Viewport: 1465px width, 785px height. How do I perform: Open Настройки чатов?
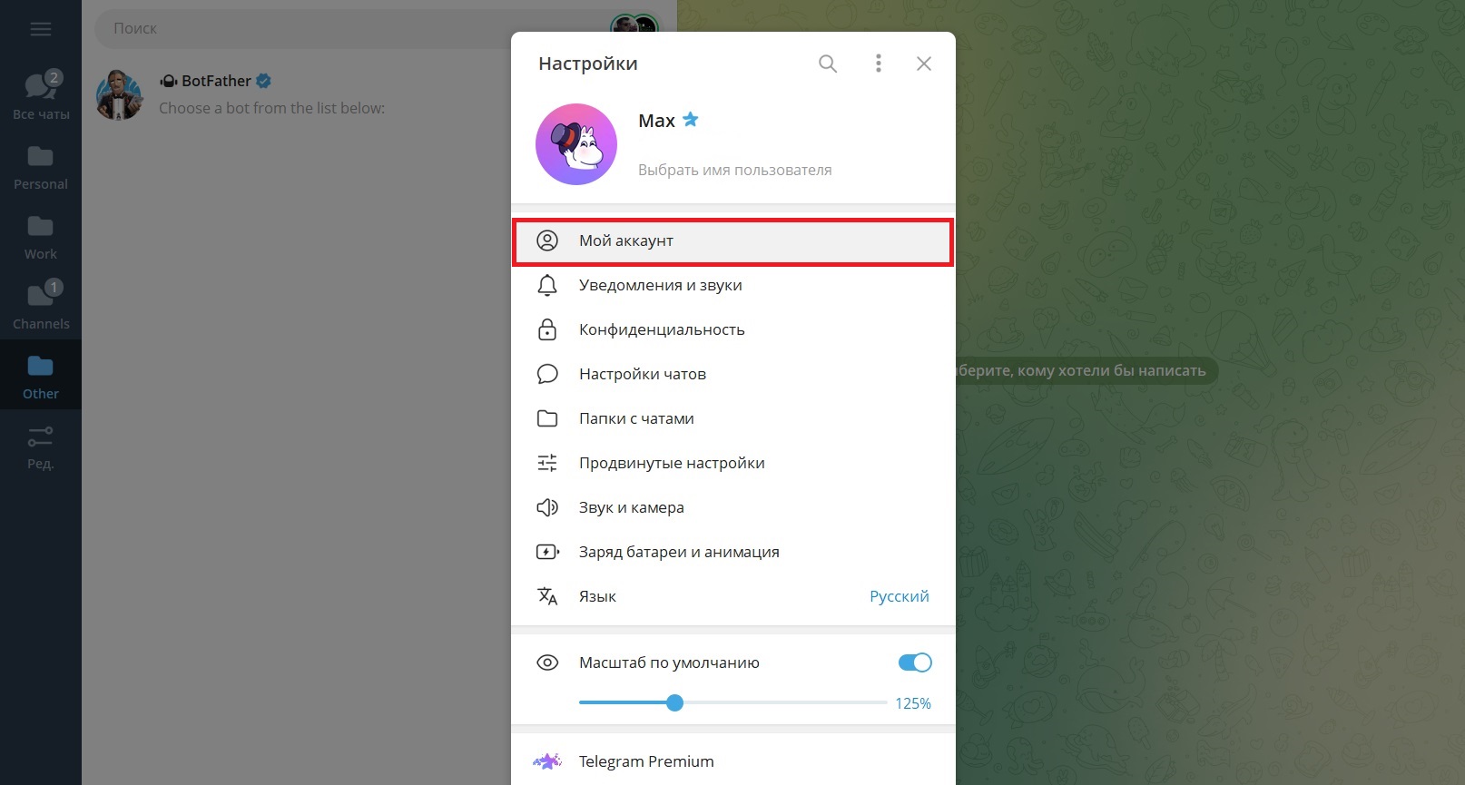733,374
